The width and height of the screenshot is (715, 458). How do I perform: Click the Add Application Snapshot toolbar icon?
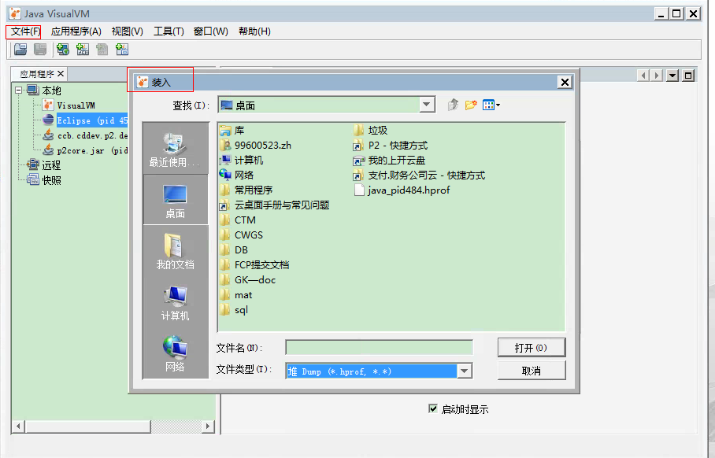point(122,50)
